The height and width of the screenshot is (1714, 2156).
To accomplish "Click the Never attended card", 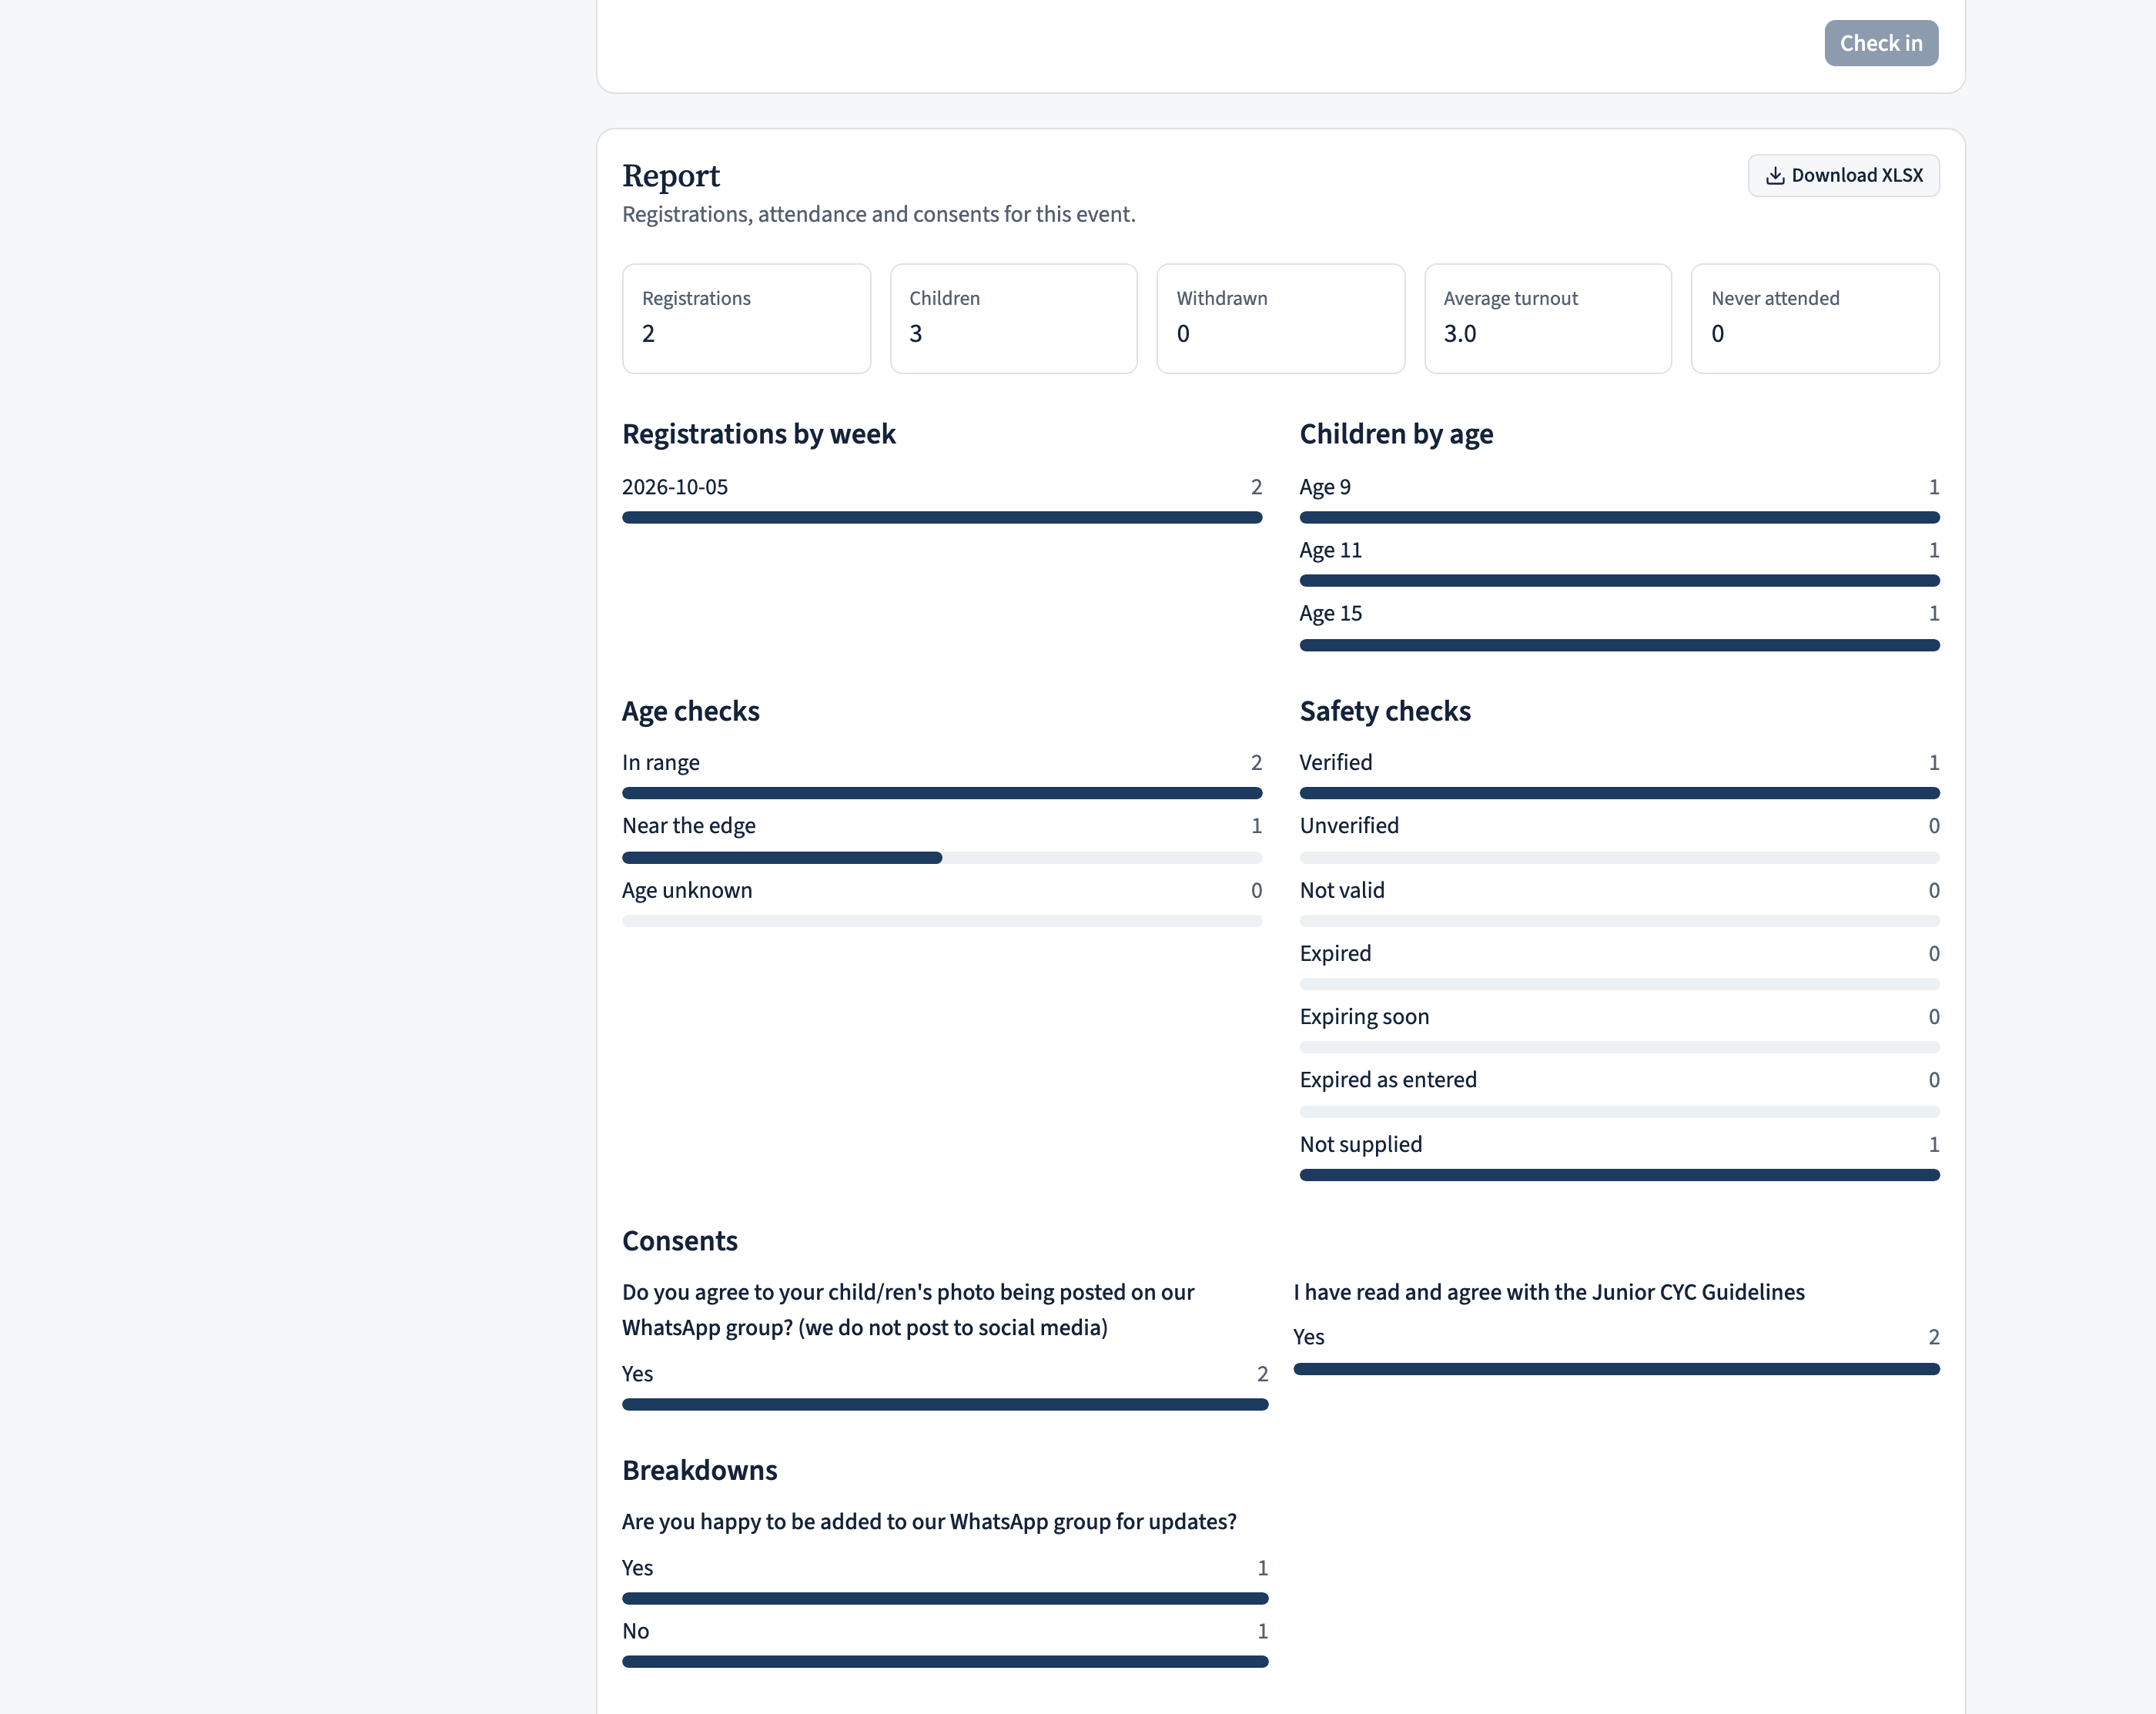I will (x=1814, y=318).
